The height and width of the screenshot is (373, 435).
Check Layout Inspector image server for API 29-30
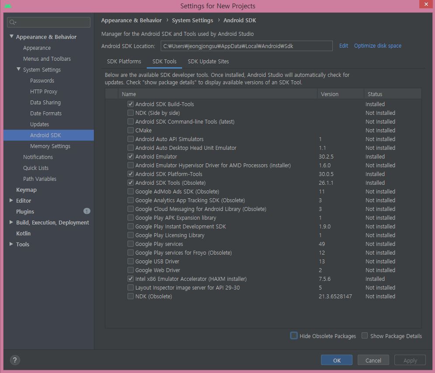[x=131, y=287]
